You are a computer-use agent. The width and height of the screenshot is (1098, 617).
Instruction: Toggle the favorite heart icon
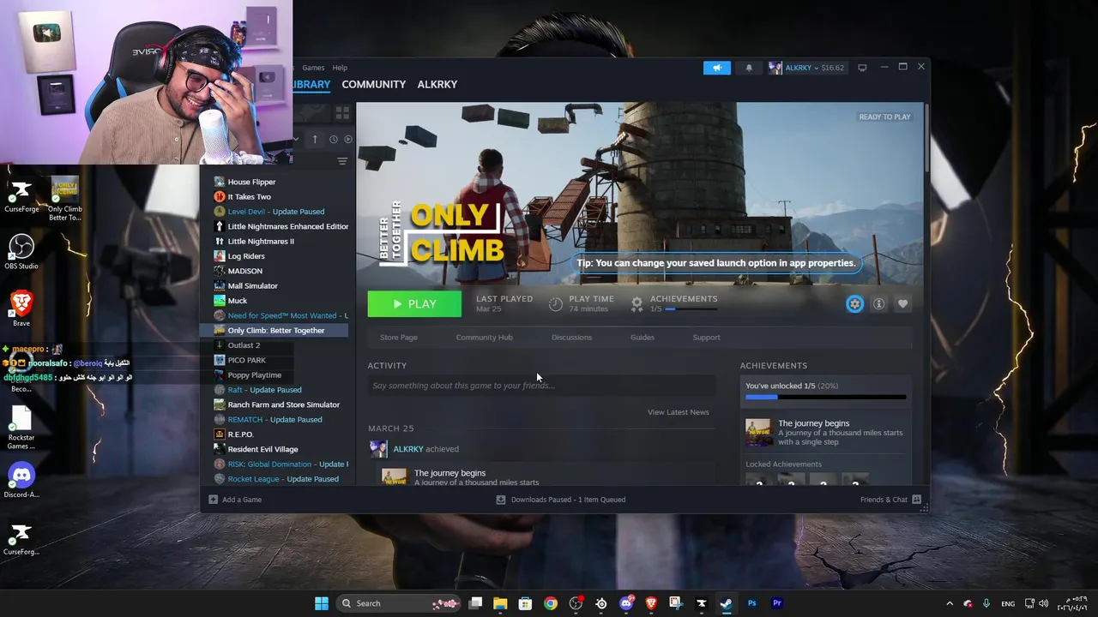902,304
